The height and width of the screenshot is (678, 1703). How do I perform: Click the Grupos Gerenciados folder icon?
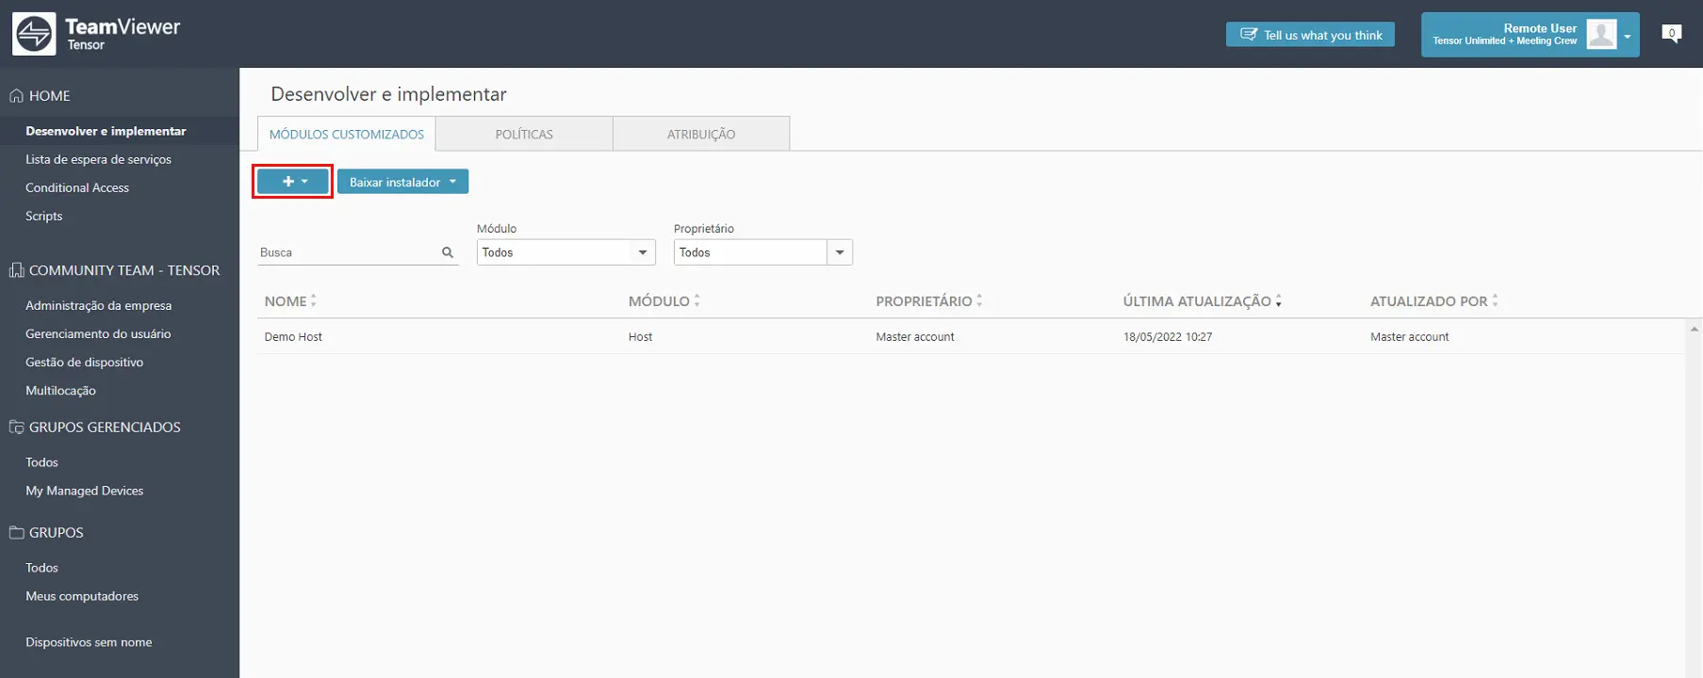click(x=16, y=427)
